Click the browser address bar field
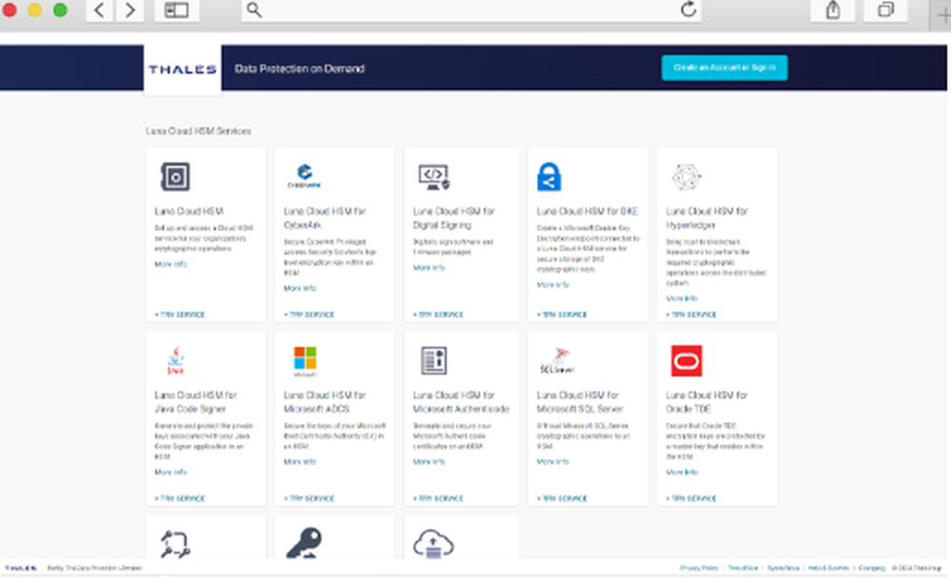 coord(472,10)
